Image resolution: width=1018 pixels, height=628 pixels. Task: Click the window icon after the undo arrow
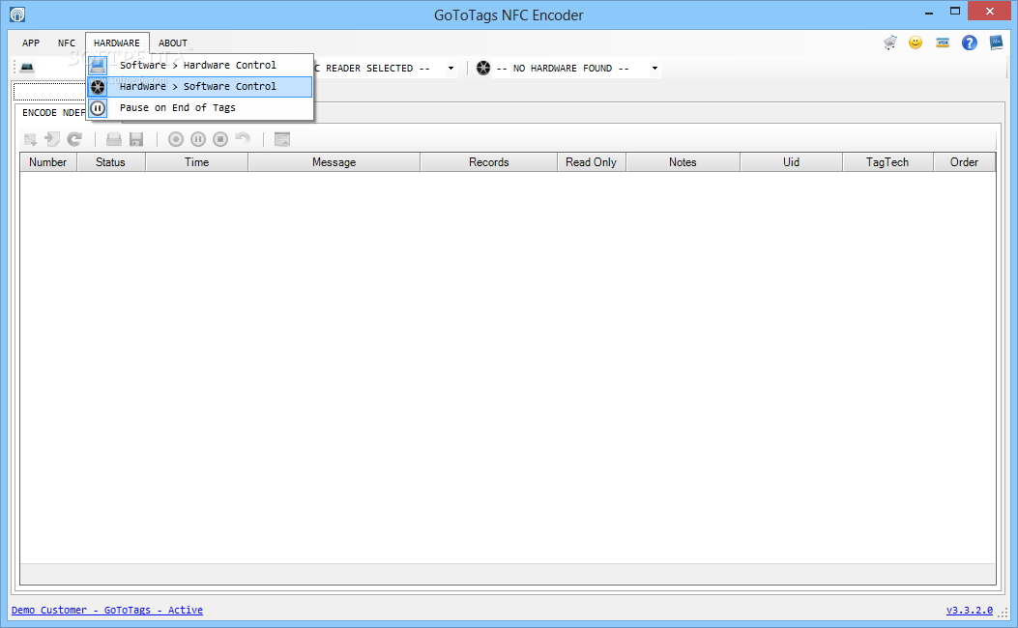pos(281,139)
